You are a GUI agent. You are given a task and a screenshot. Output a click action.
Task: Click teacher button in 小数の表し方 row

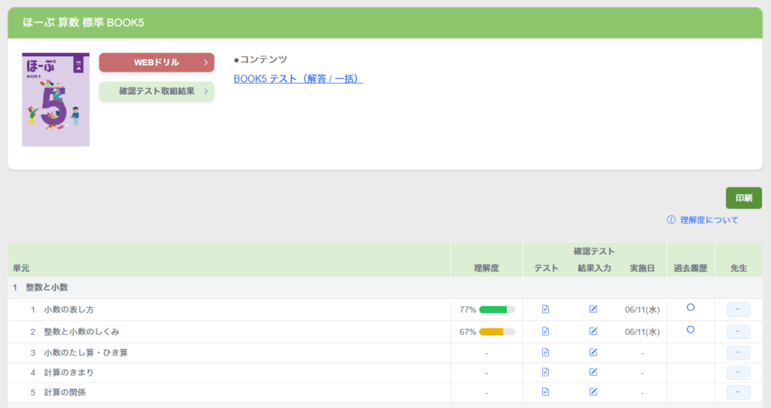click(738, 309)
